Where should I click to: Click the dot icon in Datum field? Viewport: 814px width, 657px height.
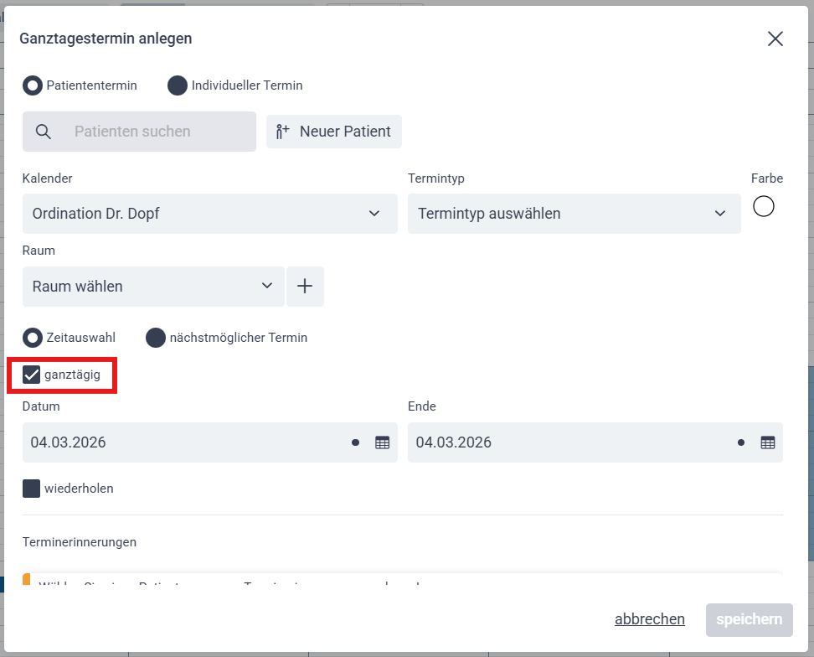[356, 442]
